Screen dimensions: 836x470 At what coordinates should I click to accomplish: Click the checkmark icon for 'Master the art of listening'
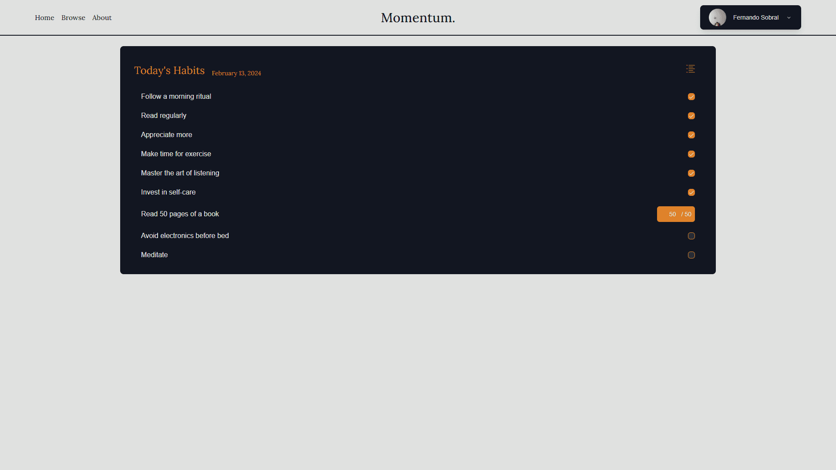point(691,173)
